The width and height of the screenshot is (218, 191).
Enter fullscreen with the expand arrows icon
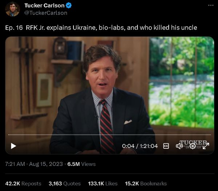(x=206, y=146)
